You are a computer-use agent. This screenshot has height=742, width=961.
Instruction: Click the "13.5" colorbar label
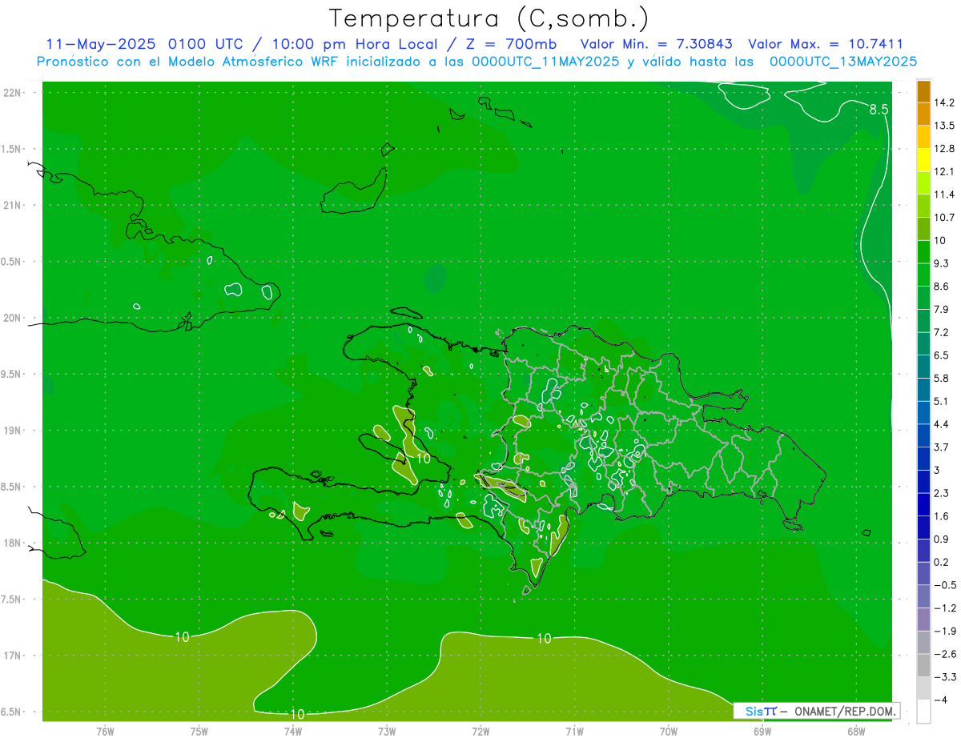(x=944, y=126)
